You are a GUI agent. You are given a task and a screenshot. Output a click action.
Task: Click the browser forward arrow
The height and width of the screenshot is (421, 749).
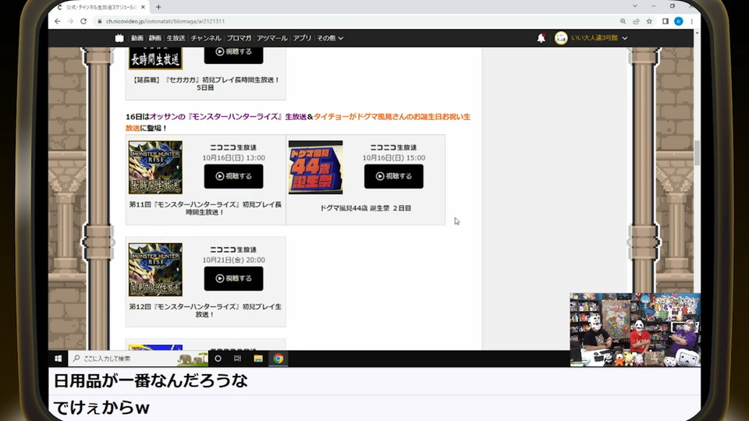(70, 22)
